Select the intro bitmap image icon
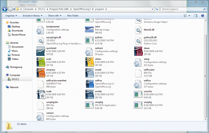 coord(89,30)
